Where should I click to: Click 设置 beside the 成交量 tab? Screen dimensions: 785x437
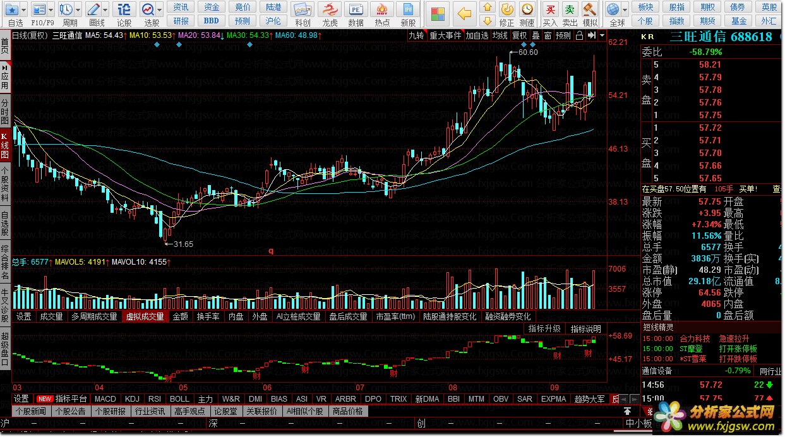click(24, 316)
